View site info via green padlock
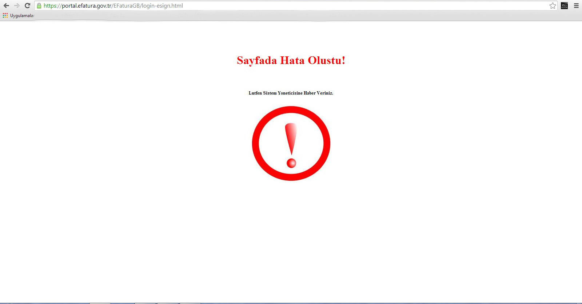Viewport: 582px width, 304px height. tap(39, 5)
